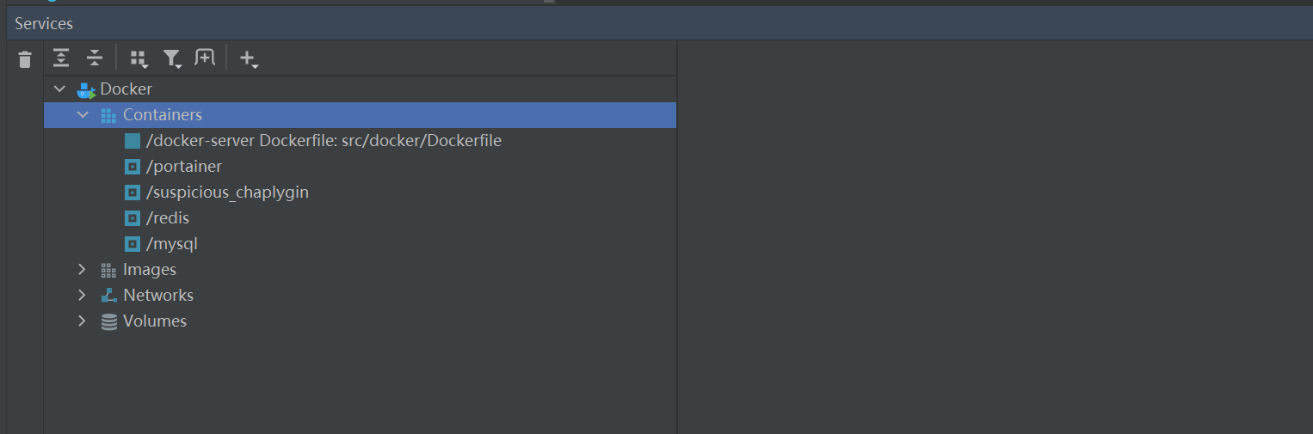Open the Filter options icon
The width and height of the screenshot is (1313, 434).
[x=172, y=58]
